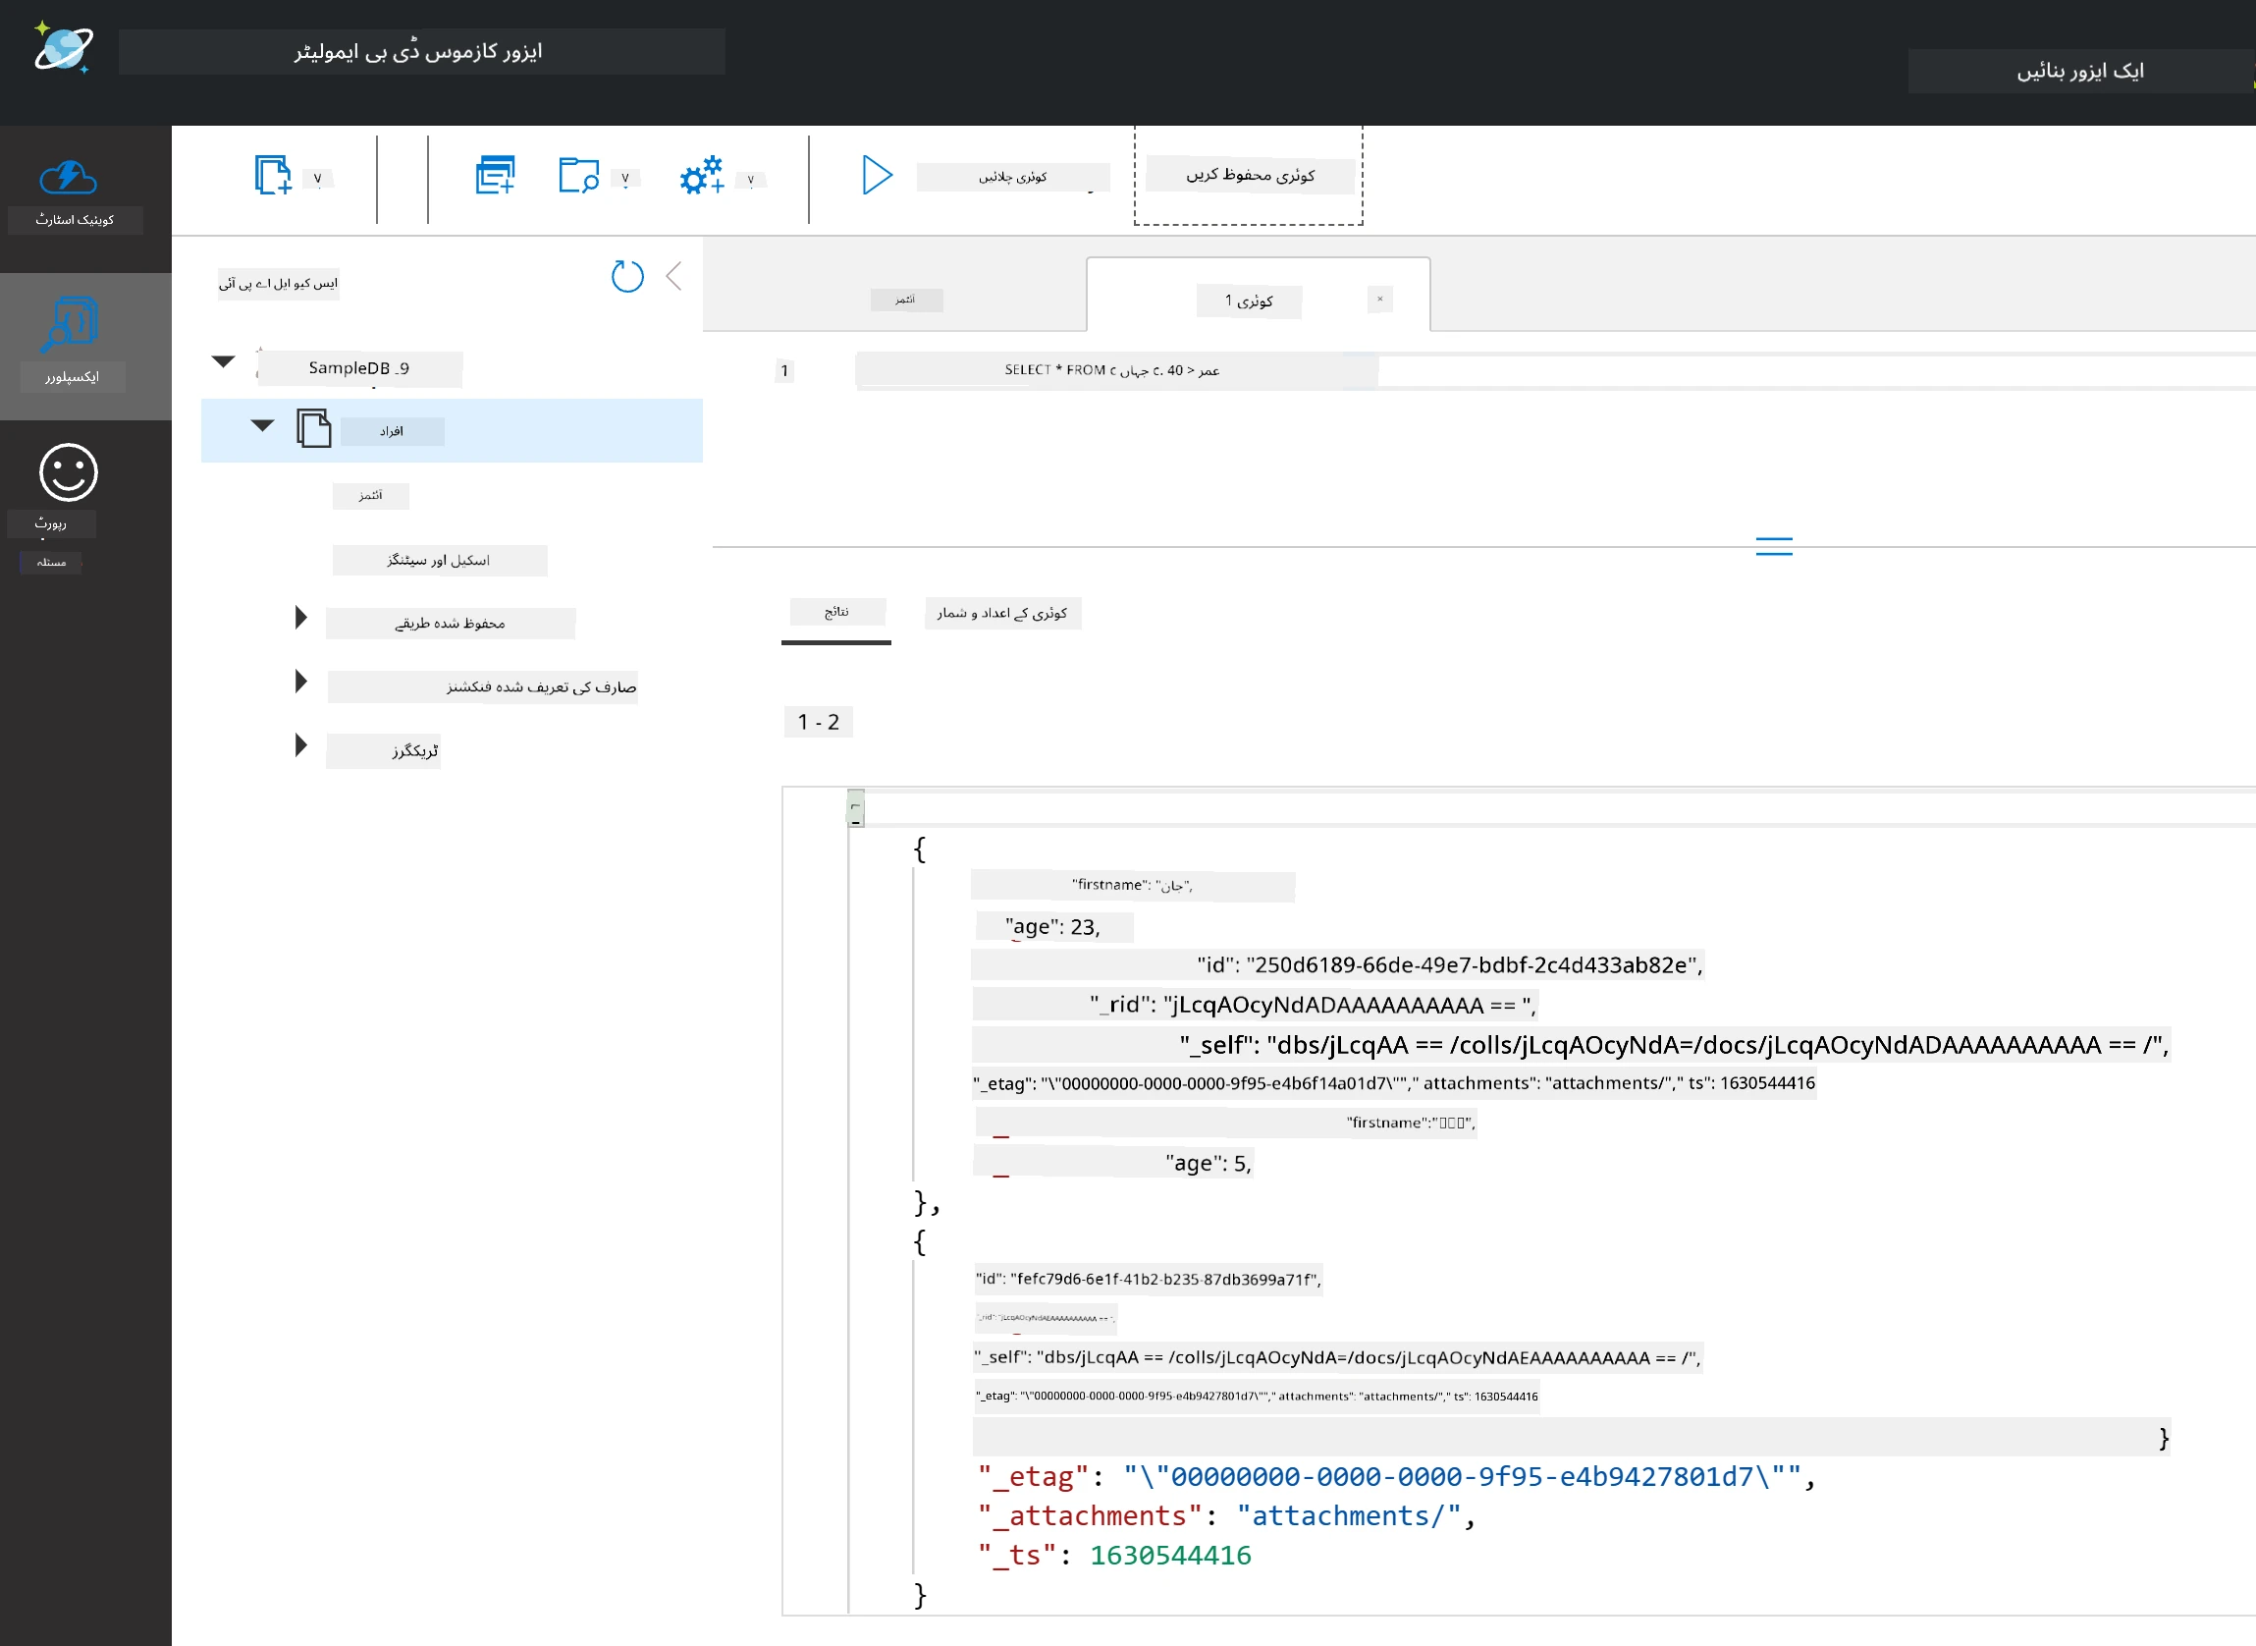This screenshot has width=2256, height=1646.
Task: Click the New Container icon
Action: click(x=272, y=175)
